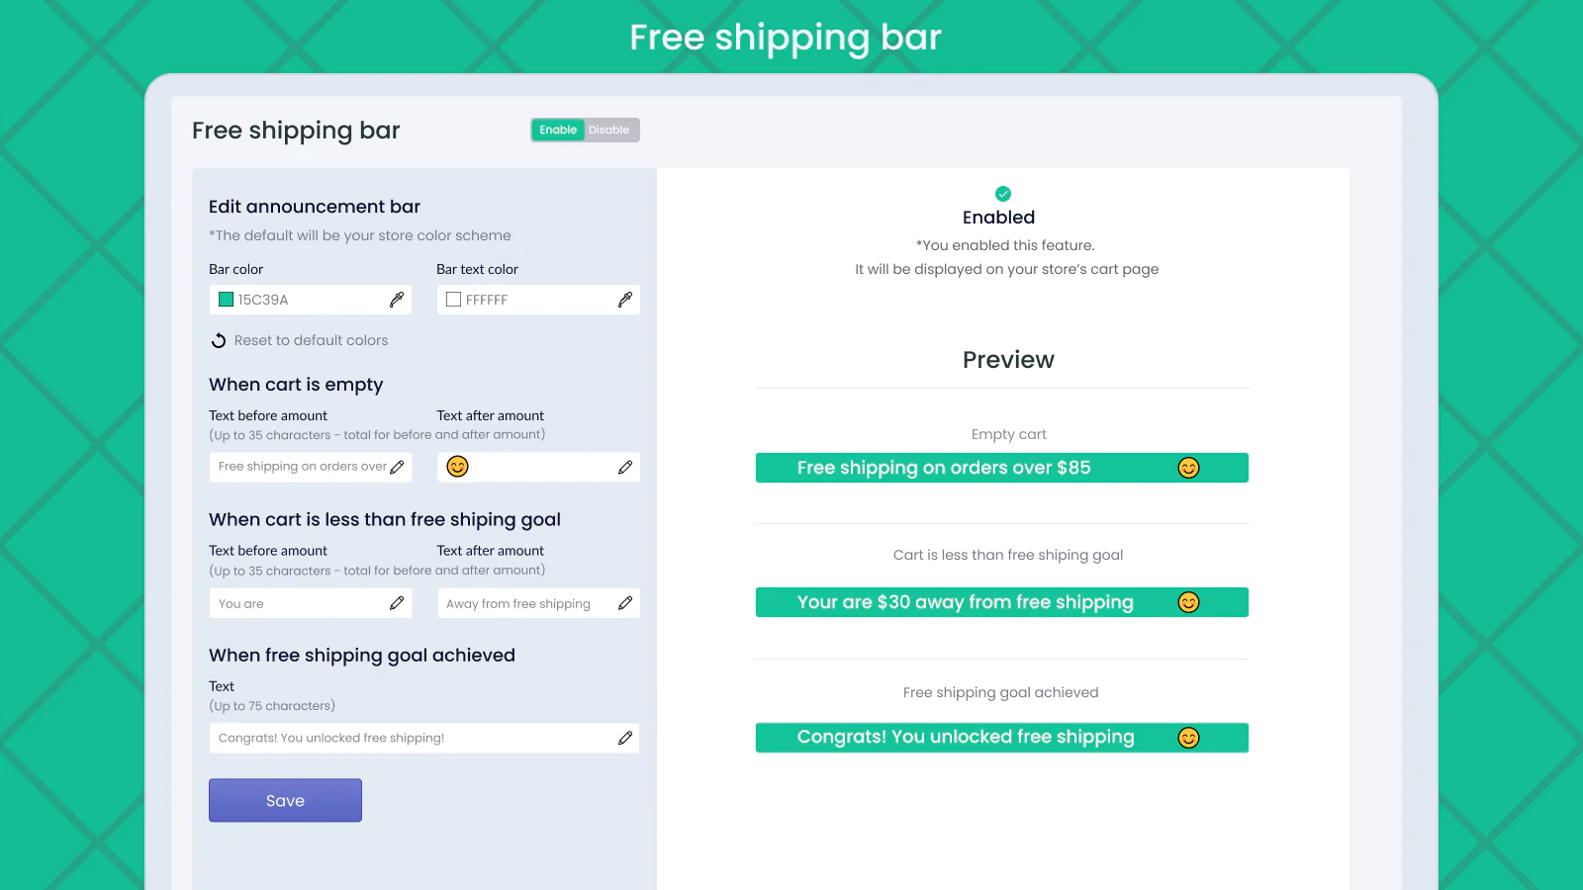Image resolution: width=1583 pixels, height=890 pixels.
Task: Focus the 'Free shipping on orders over' input
Action: (297, 467)
